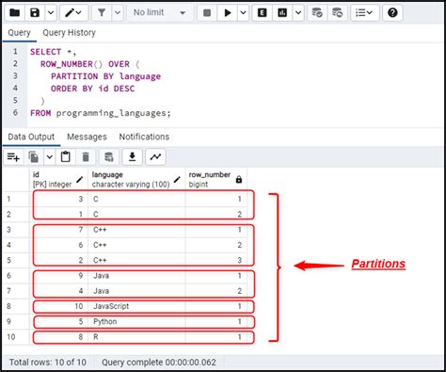
Task: Click id cell with value 9
Action: [59, 276]
